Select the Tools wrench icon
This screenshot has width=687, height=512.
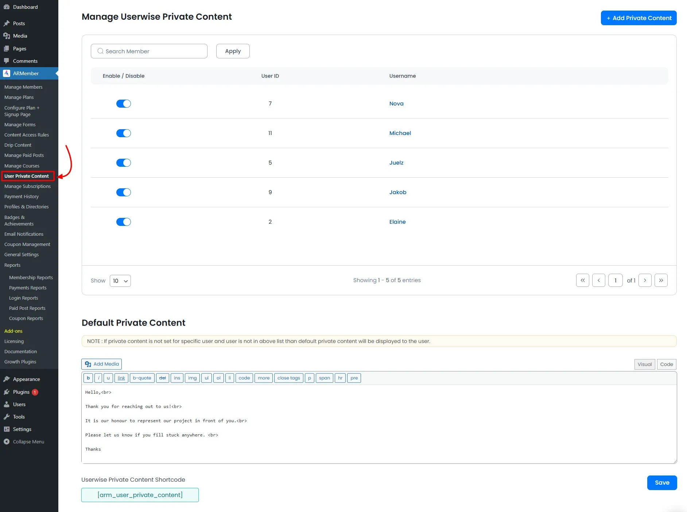[x=7, y=417]
